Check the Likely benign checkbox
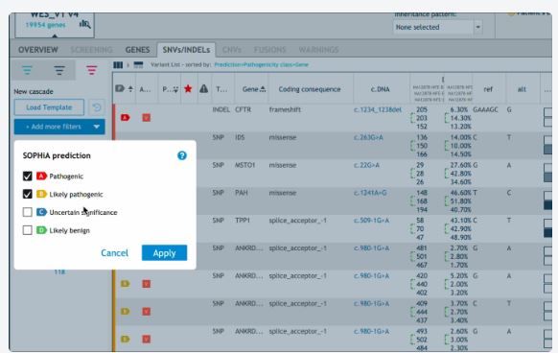558x353 pixels. coord(28,230)
